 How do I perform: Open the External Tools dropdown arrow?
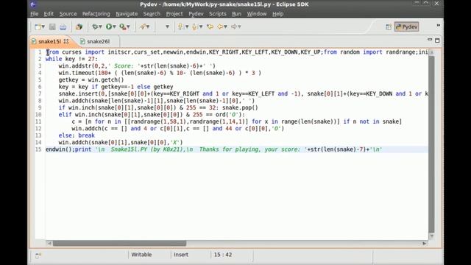(x=128, y=26)
